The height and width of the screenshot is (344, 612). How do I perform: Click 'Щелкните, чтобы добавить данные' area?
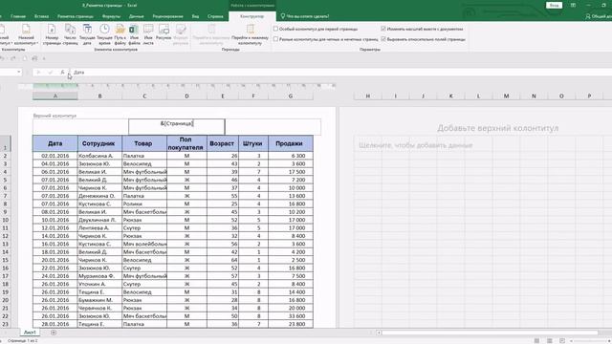(x=416, y=145)
